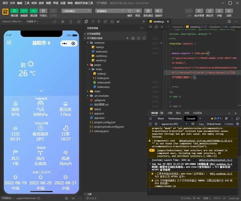
Task: Open DevTools settings gear beside warning count
Action: (226, 118)
